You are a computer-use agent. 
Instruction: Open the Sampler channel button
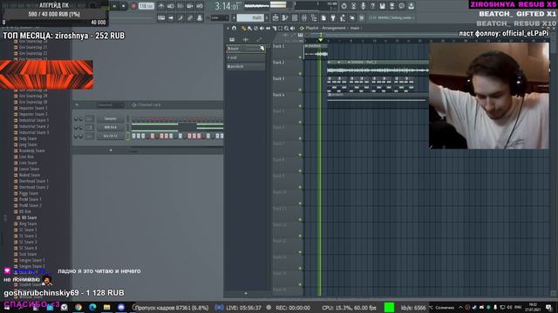click(111, 118)
